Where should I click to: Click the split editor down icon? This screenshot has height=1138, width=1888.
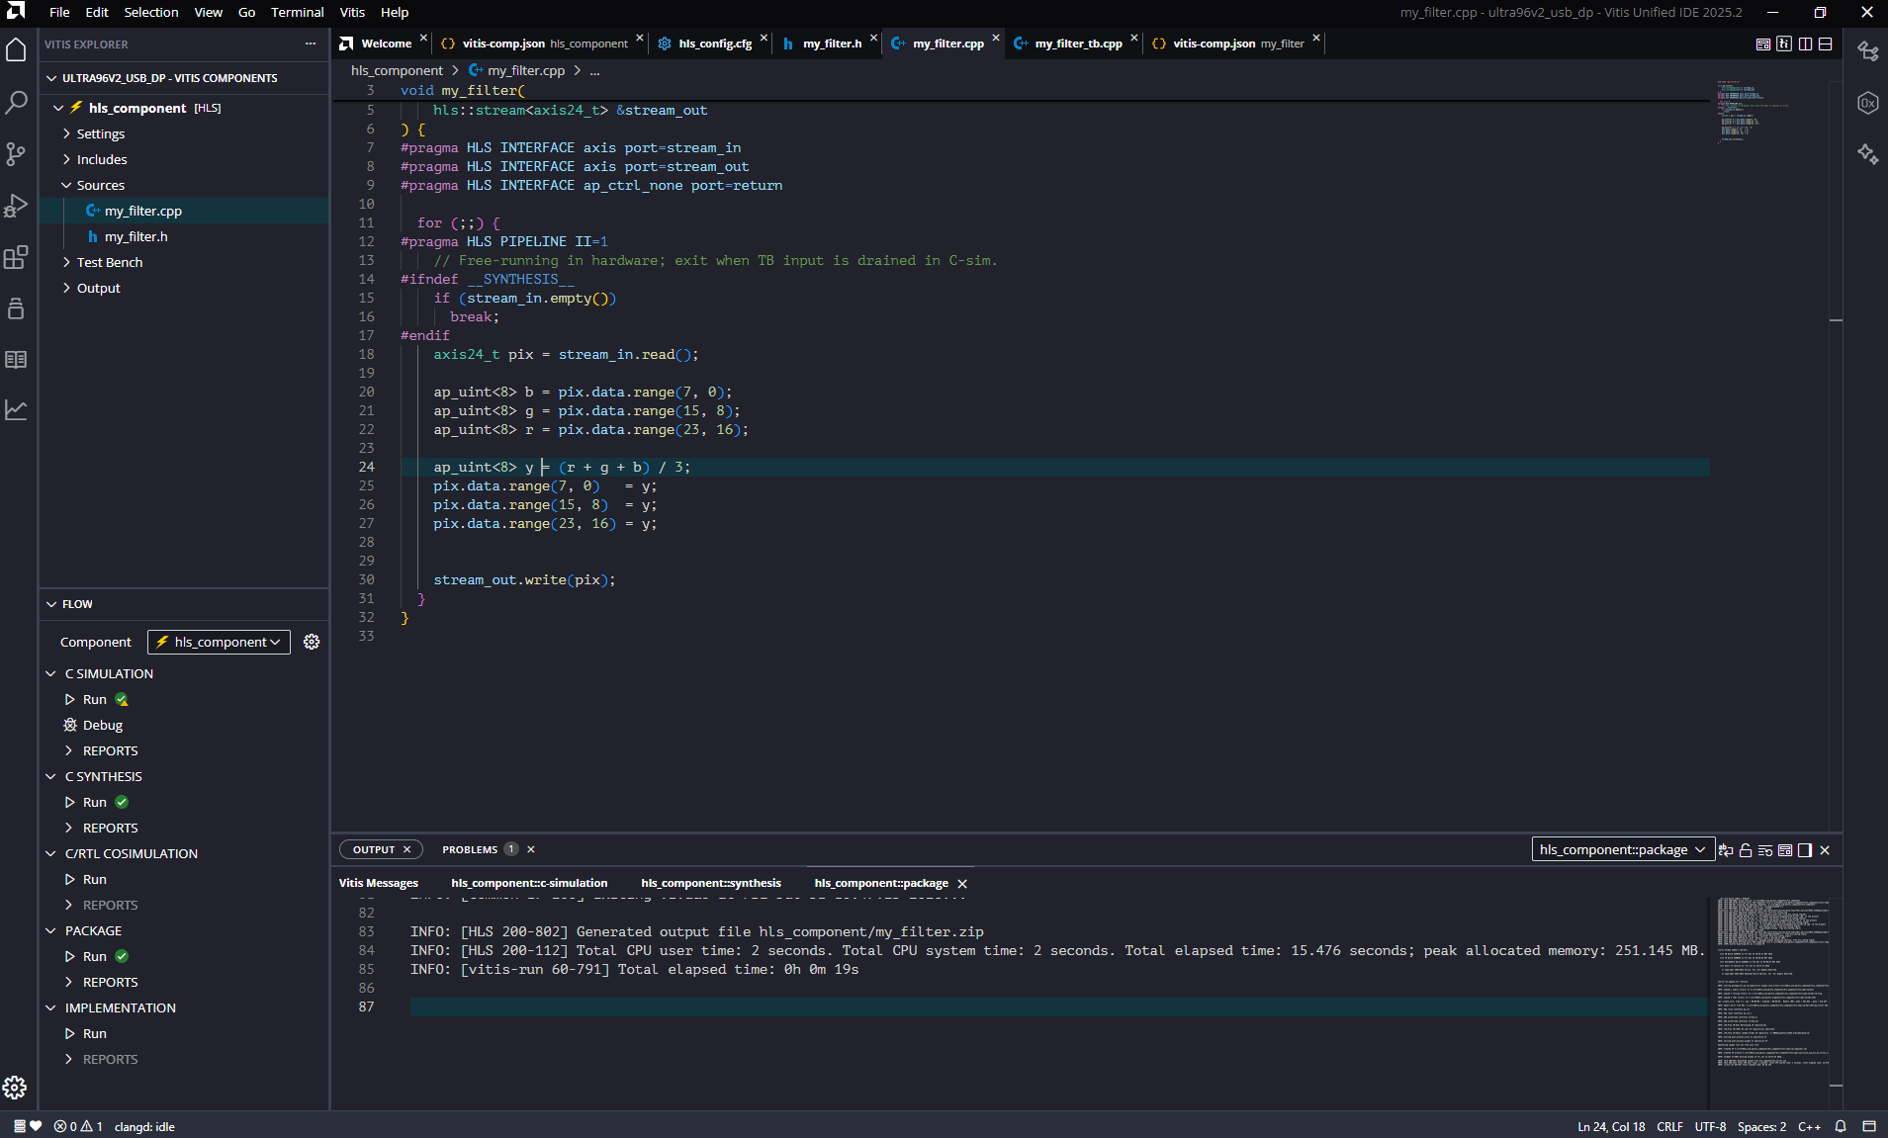(1826, 44)
